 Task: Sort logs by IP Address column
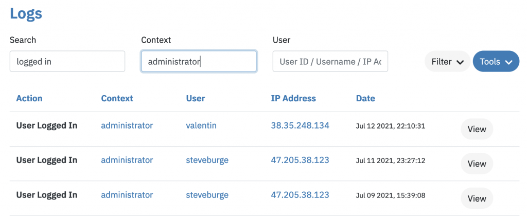(293, 98)
